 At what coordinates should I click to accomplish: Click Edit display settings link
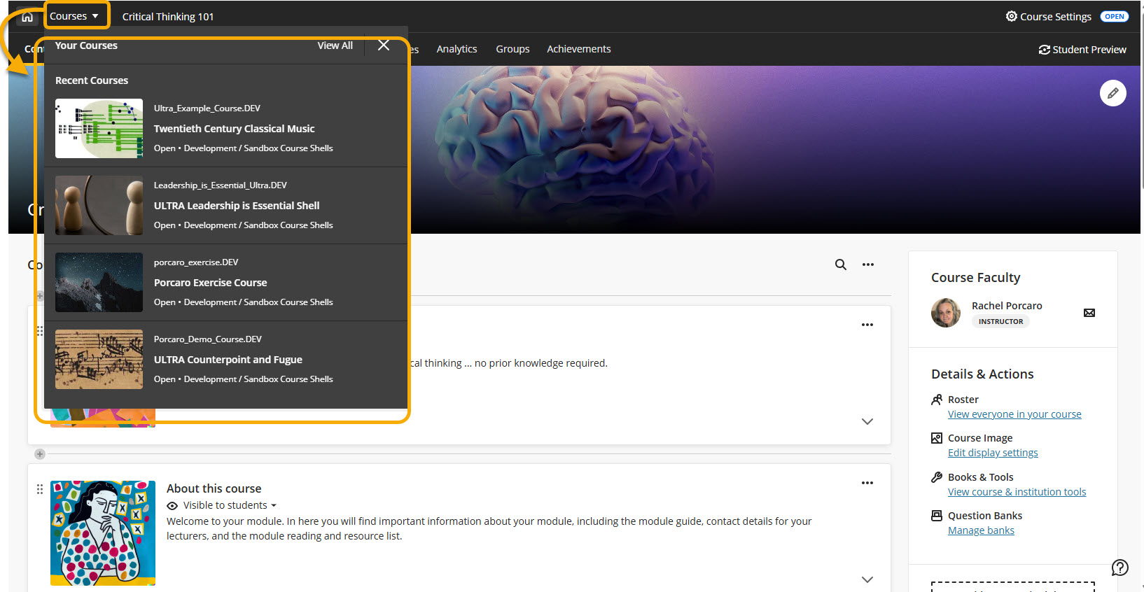[x=993, y=453]
